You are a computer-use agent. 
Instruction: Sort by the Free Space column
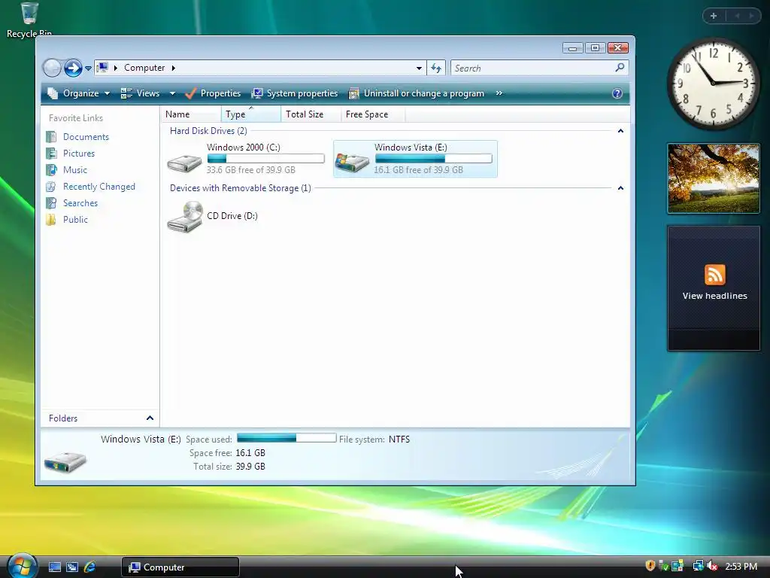pos(373,114)
